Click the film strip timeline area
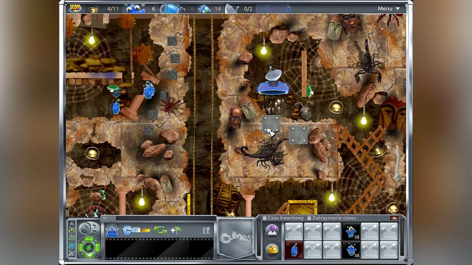This screenshot has width=472, height=265. 159,249
